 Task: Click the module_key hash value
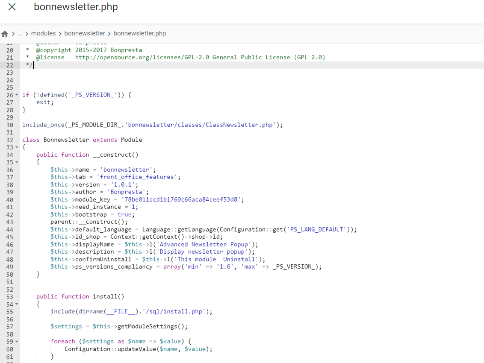pos(181,199)
